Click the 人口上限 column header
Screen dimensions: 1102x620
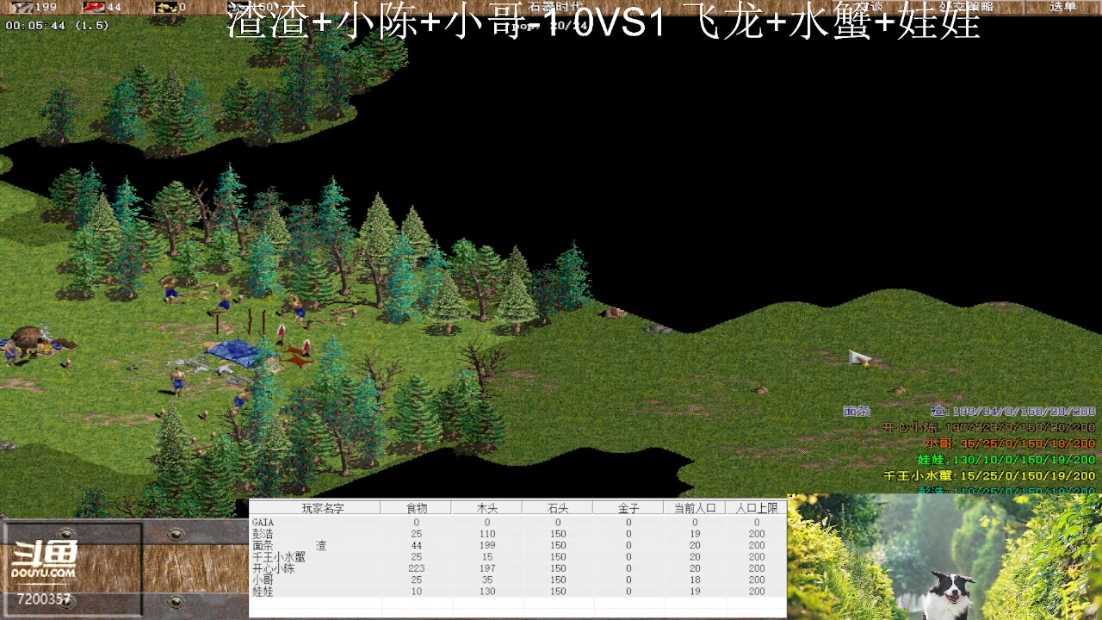click(757, 508)
